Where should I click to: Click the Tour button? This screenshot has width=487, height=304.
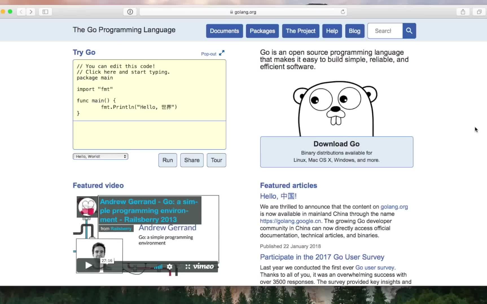coord(216,160)
